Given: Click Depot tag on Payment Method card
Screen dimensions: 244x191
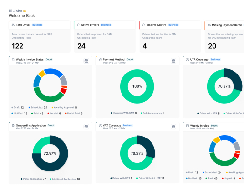Looking at the screenshot, I should click(x=130, y=59).
